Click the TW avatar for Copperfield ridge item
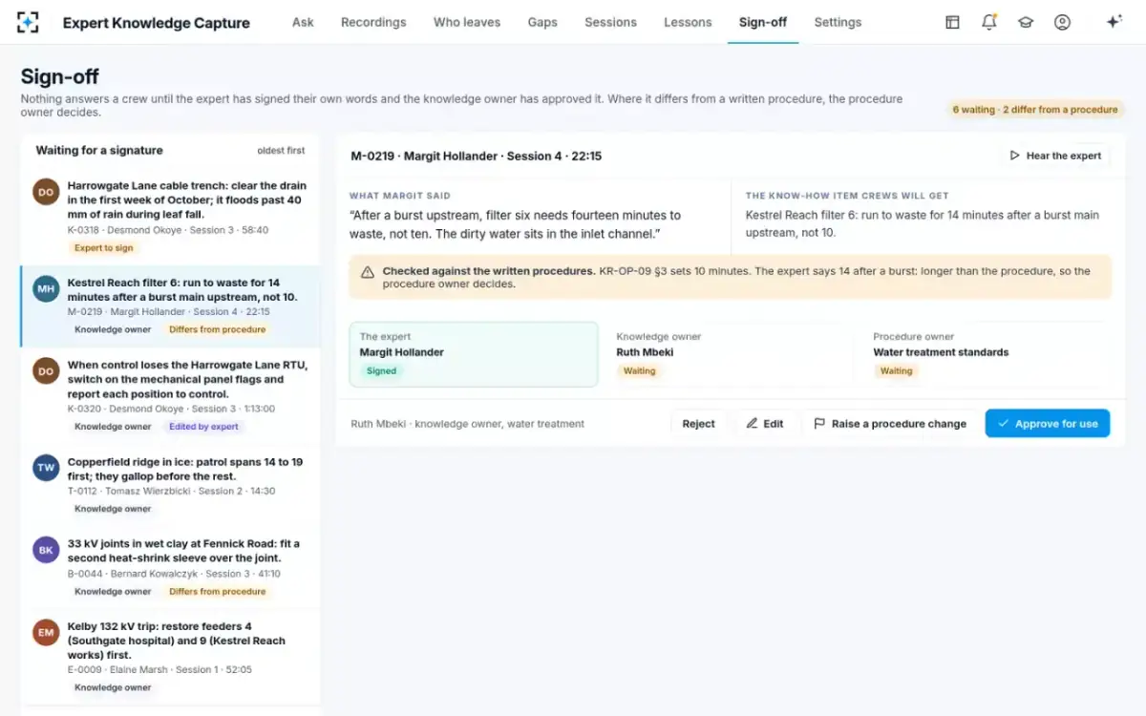 [x=46, y=468]
